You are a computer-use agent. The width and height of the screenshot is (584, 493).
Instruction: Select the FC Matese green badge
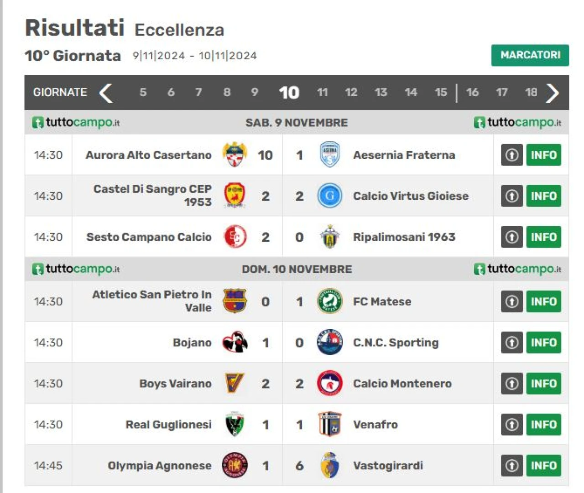click(330, 301)
